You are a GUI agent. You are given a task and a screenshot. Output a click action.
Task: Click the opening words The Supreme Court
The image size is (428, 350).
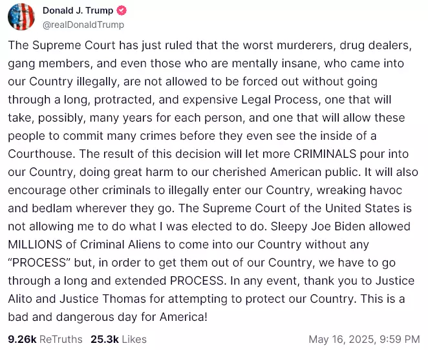[61, 45]
